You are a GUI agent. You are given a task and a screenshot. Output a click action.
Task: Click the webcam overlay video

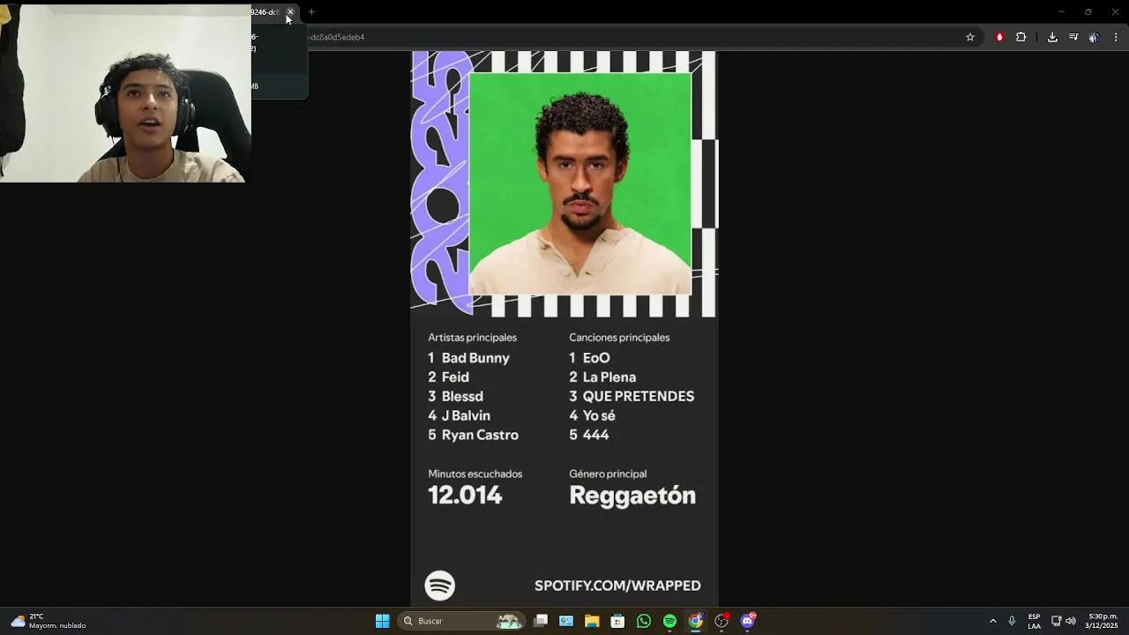click(125, 93)
